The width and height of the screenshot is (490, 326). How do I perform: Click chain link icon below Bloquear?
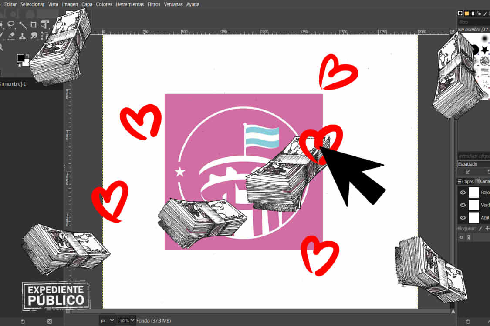tap(468, 237)
